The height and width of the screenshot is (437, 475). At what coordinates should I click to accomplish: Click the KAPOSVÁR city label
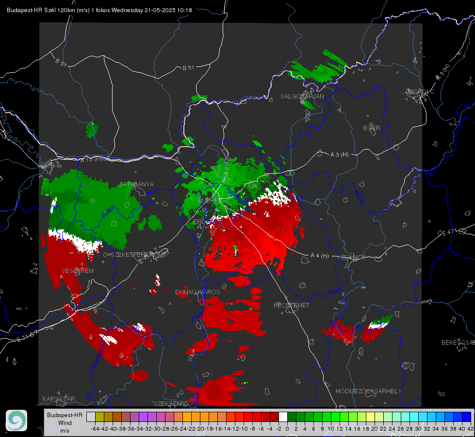click(x=59, y=399)
